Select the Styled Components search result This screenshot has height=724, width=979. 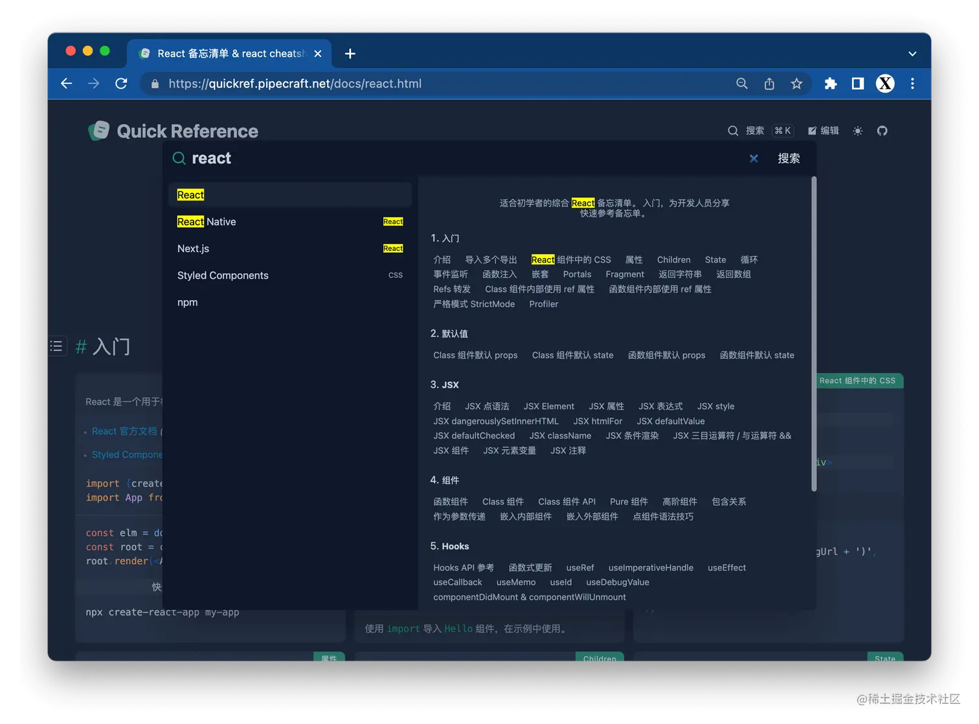pos(290,276)
